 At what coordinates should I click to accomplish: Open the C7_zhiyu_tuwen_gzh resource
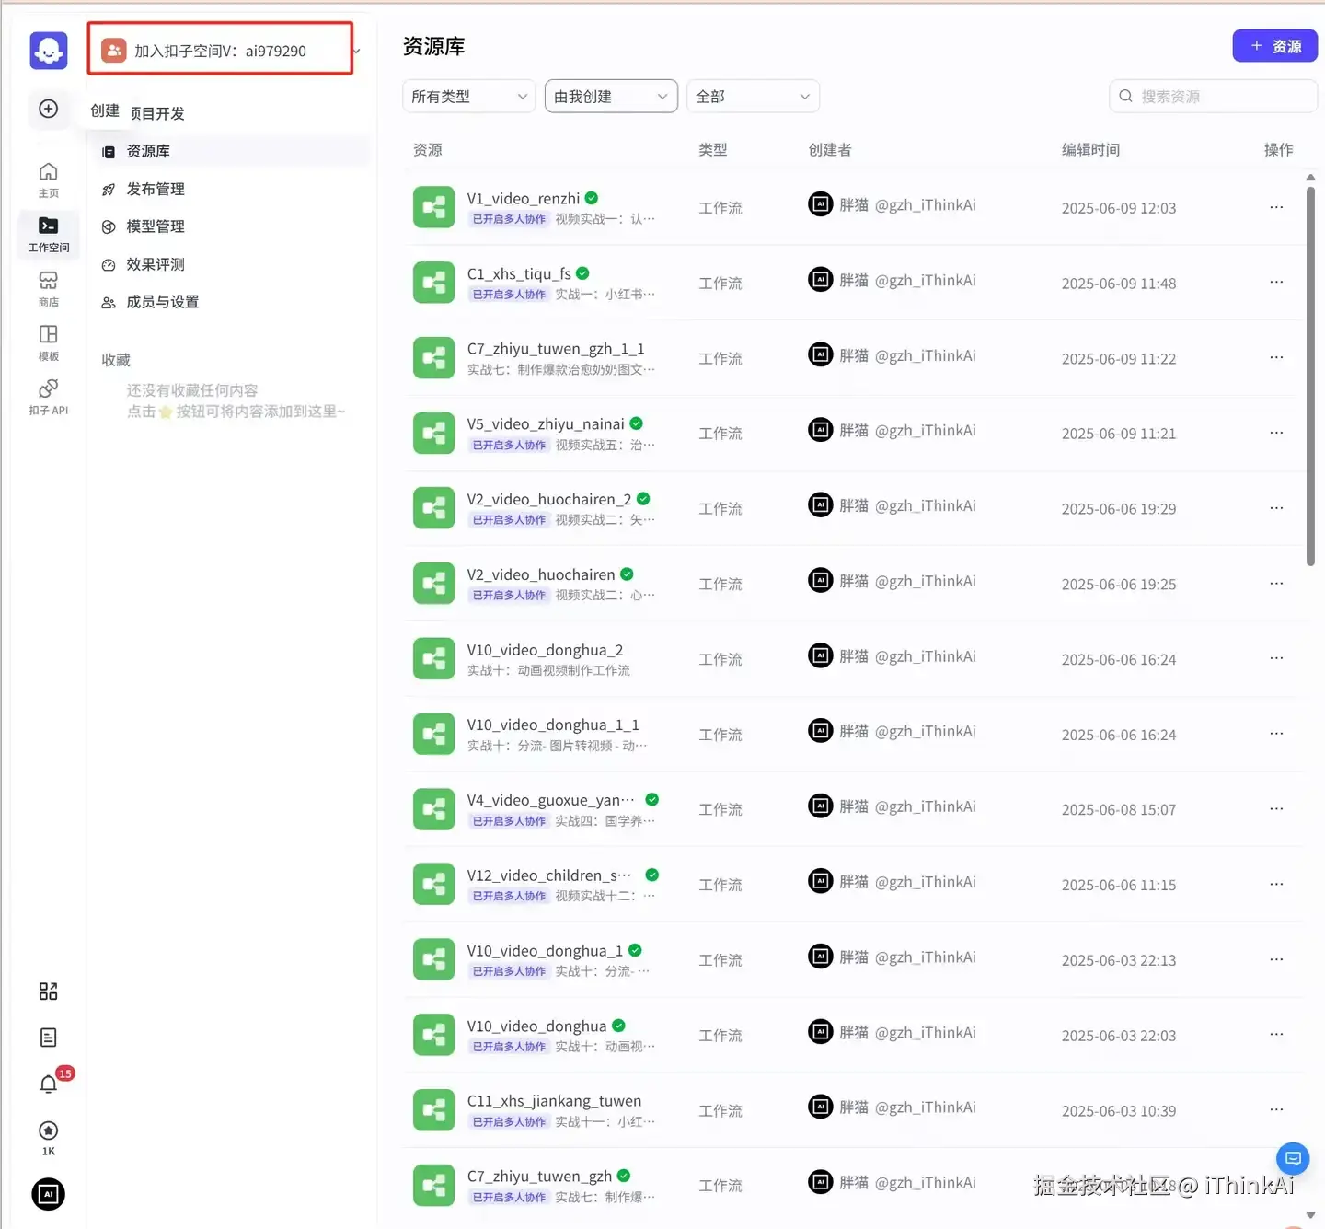(539, 1177)
